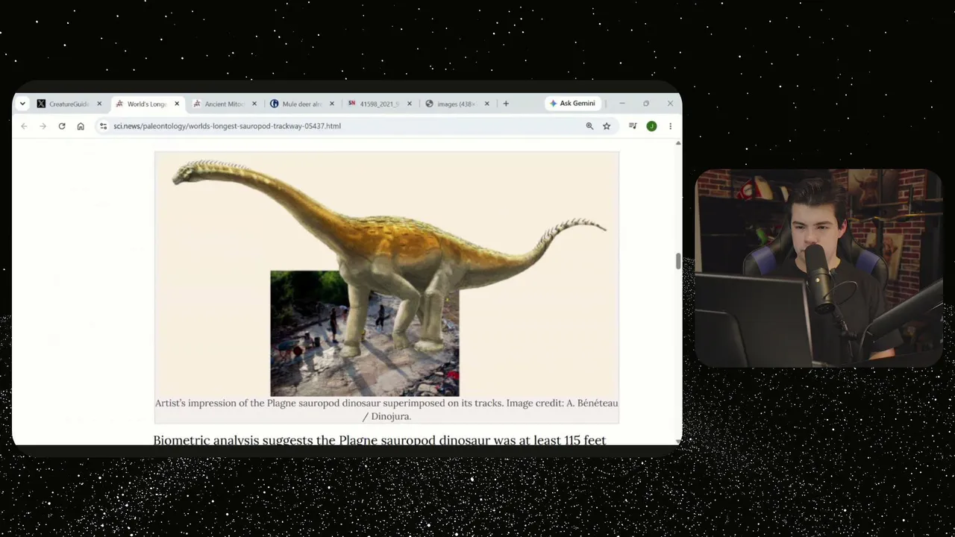Minimize the browser window
The width and height of the screenshot is (955, 537).
click(x=622, y=104)
